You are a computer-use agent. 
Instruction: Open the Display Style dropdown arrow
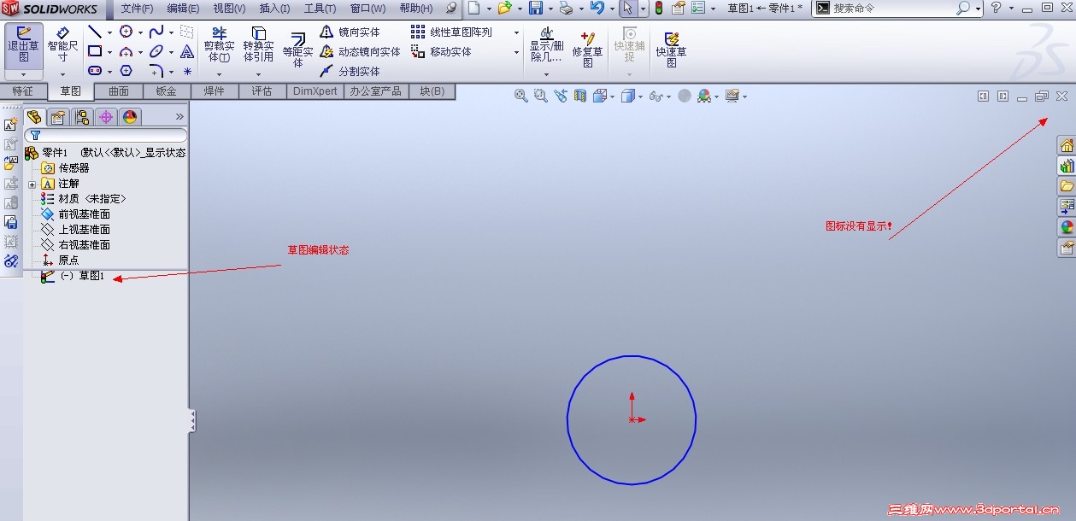pos(640,96)
